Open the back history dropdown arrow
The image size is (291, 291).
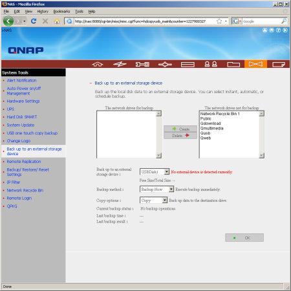point(25,21)
